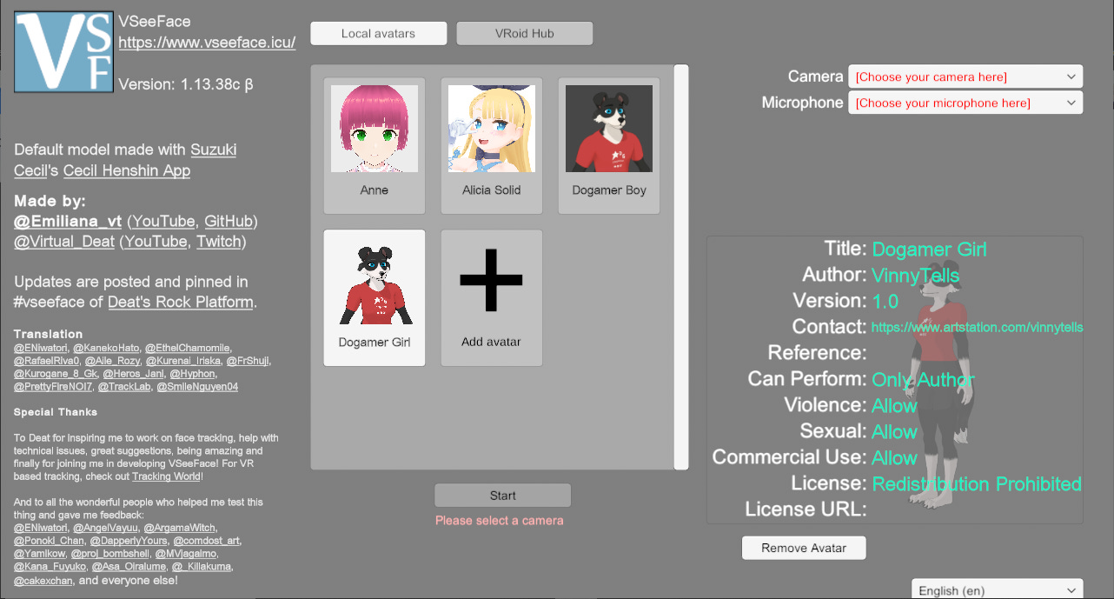This screenshot has height=599, width=1114.
Task: Open the @RafaelRiva0 translator link
Action: [x=47, y=361]
